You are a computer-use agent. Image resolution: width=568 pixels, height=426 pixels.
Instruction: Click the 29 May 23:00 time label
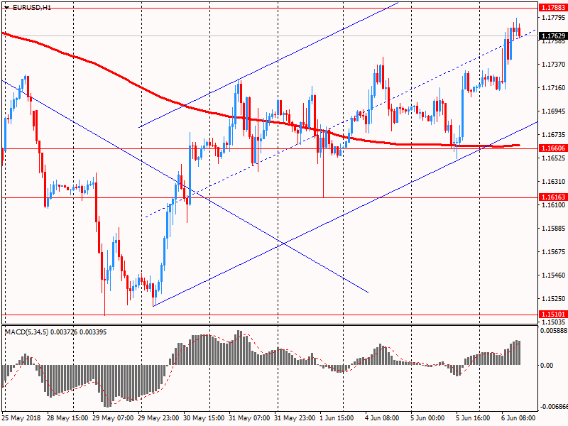pyautogui.click(x=158, y=418)
